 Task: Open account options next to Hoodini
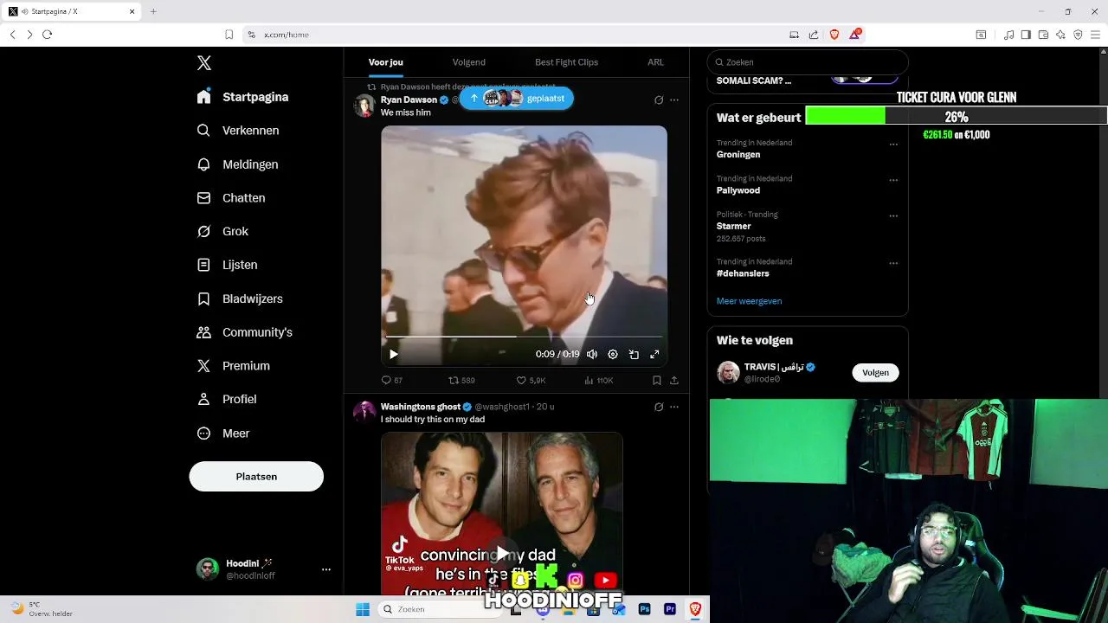tap(326, 569)
